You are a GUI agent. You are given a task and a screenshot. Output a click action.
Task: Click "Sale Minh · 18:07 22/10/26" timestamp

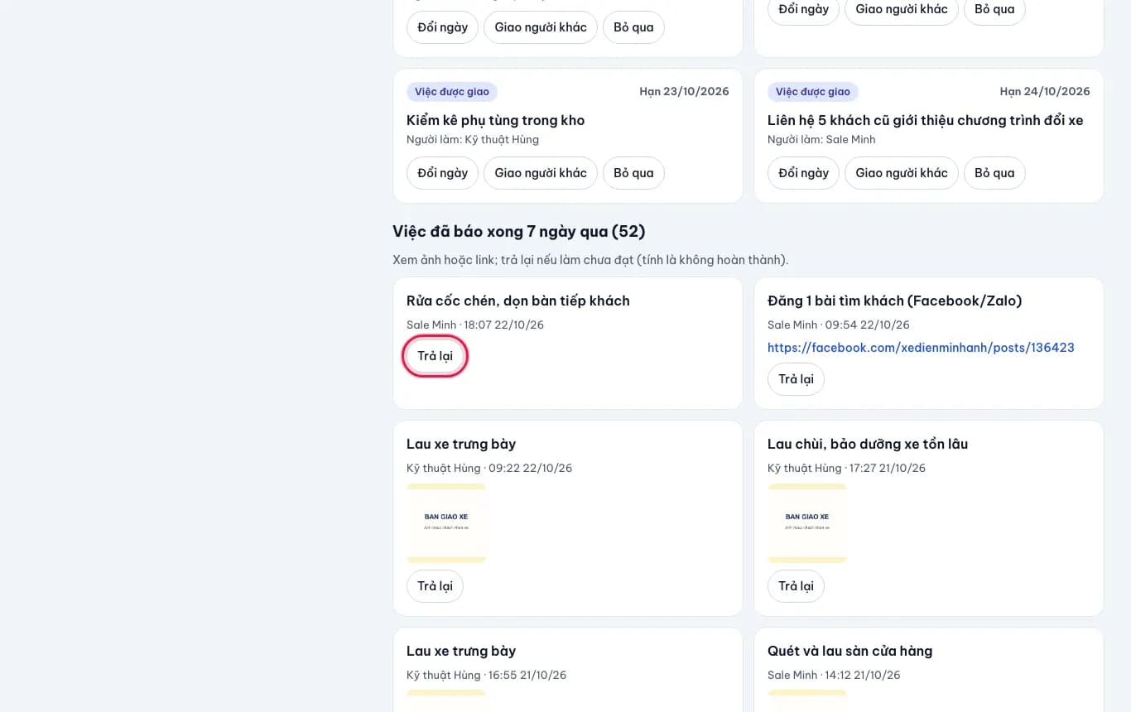[x=475, y=325]
